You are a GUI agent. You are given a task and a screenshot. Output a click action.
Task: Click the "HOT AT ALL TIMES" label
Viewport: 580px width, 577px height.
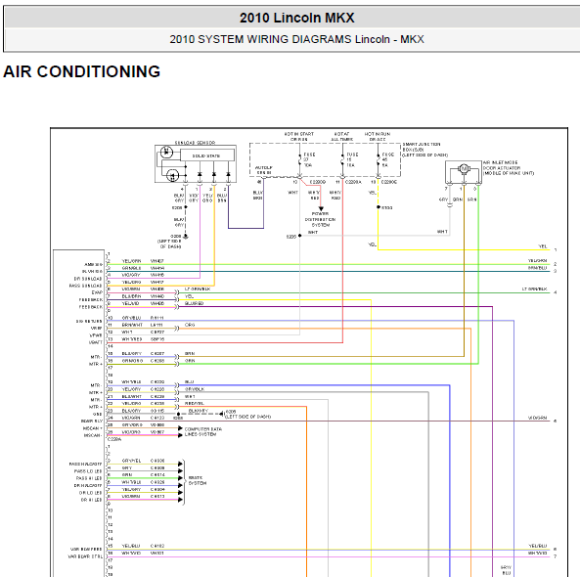[342, 137]
